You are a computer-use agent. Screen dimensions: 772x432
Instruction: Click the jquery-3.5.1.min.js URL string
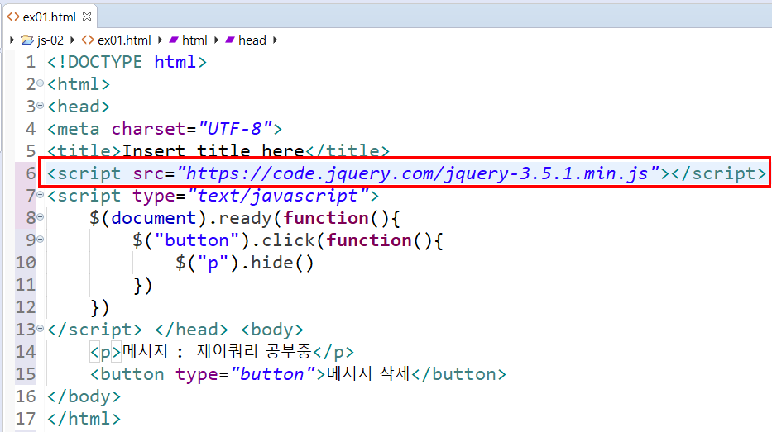click(418, 173)
